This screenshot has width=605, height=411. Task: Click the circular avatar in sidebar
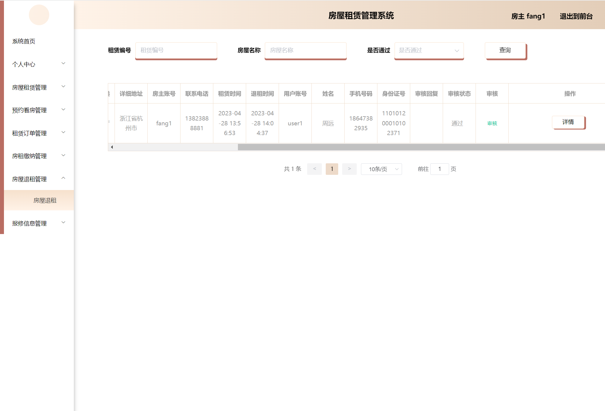click(39, 15)
